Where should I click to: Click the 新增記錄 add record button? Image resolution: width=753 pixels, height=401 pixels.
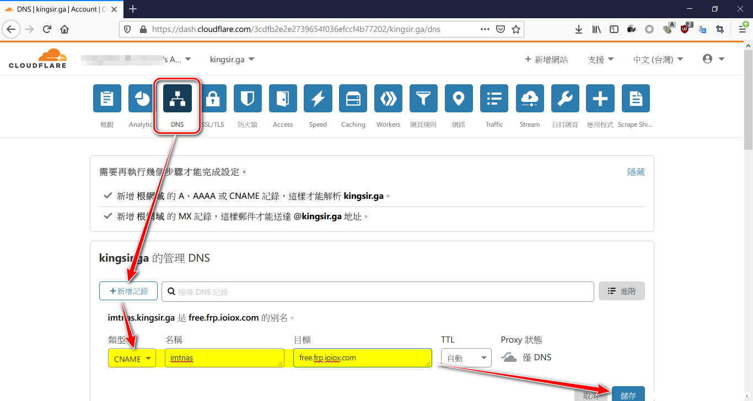pos(128,291)
